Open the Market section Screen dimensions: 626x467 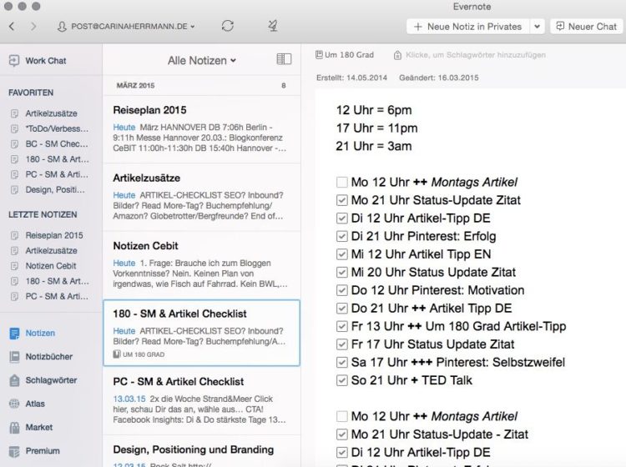(31, 427)
